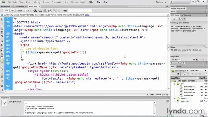The image size is (208, 117).
Task: Click the Refresh icon in Files panel
Action: click(178, 74)
